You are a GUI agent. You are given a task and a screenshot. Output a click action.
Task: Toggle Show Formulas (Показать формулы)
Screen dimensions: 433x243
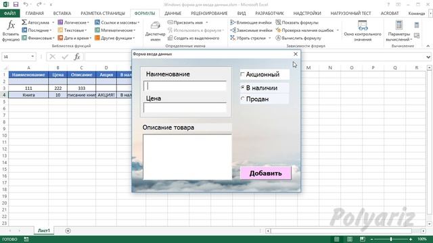click(297, 22)
